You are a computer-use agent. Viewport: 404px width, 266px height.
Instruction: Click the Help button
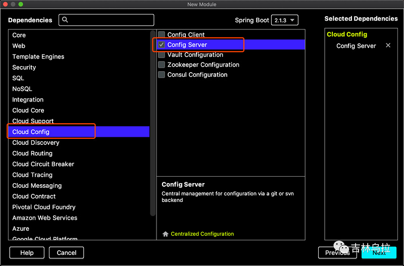point(27,252)
